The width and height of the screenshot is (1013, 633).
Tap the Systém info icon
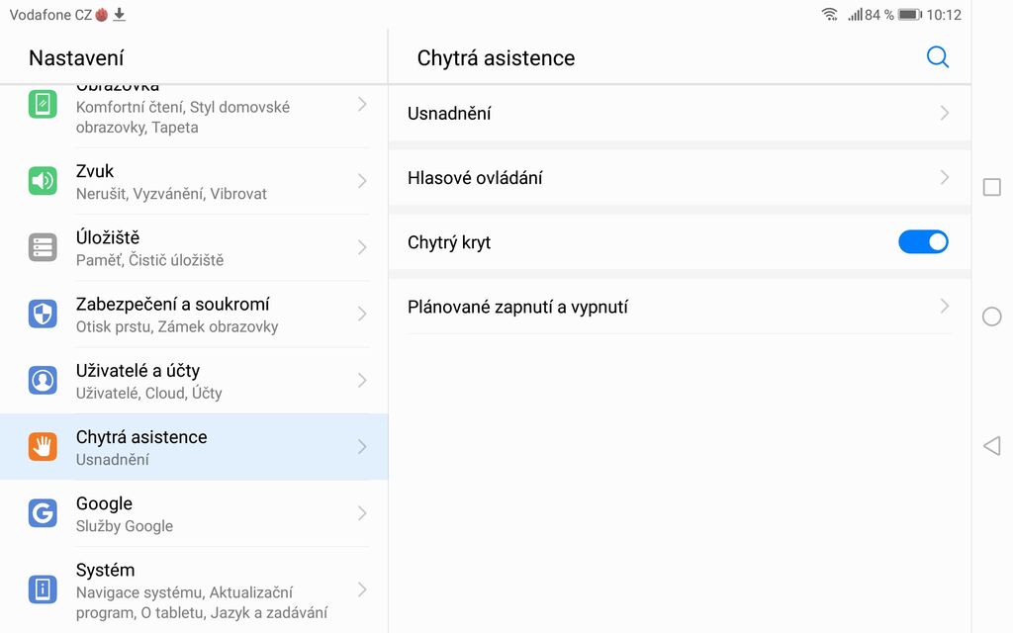(43, 589)
